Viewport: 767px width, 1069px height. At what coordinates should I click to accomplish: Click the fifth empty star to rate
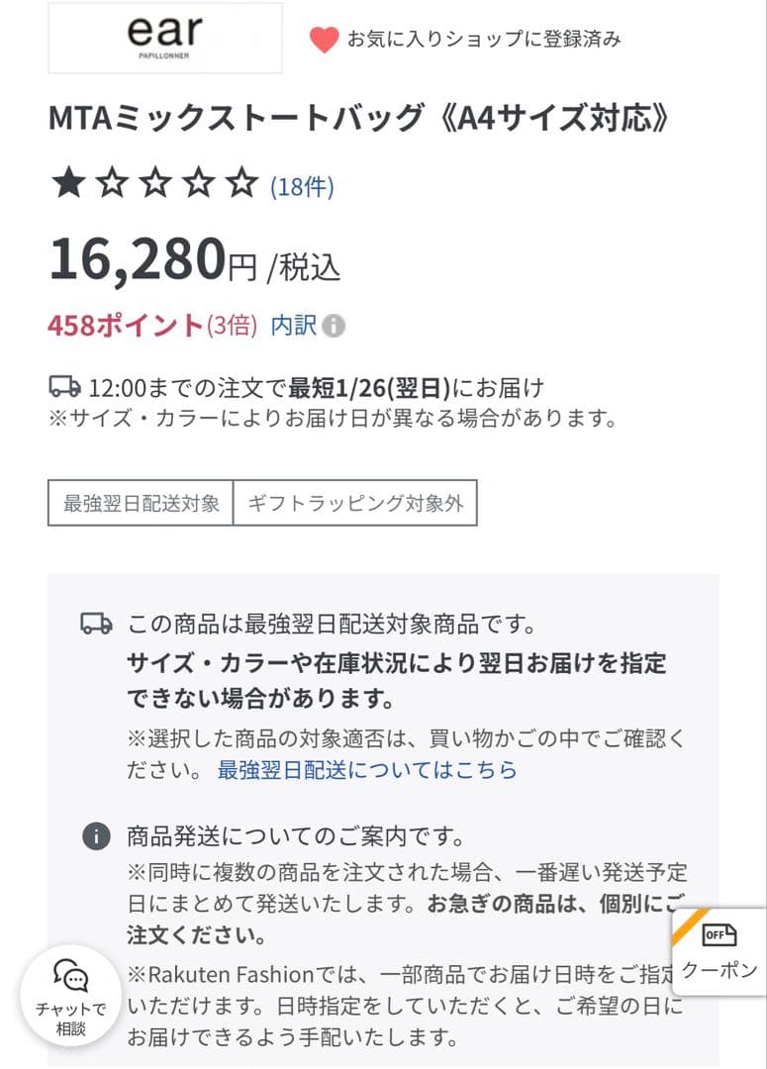pos(238,183)
